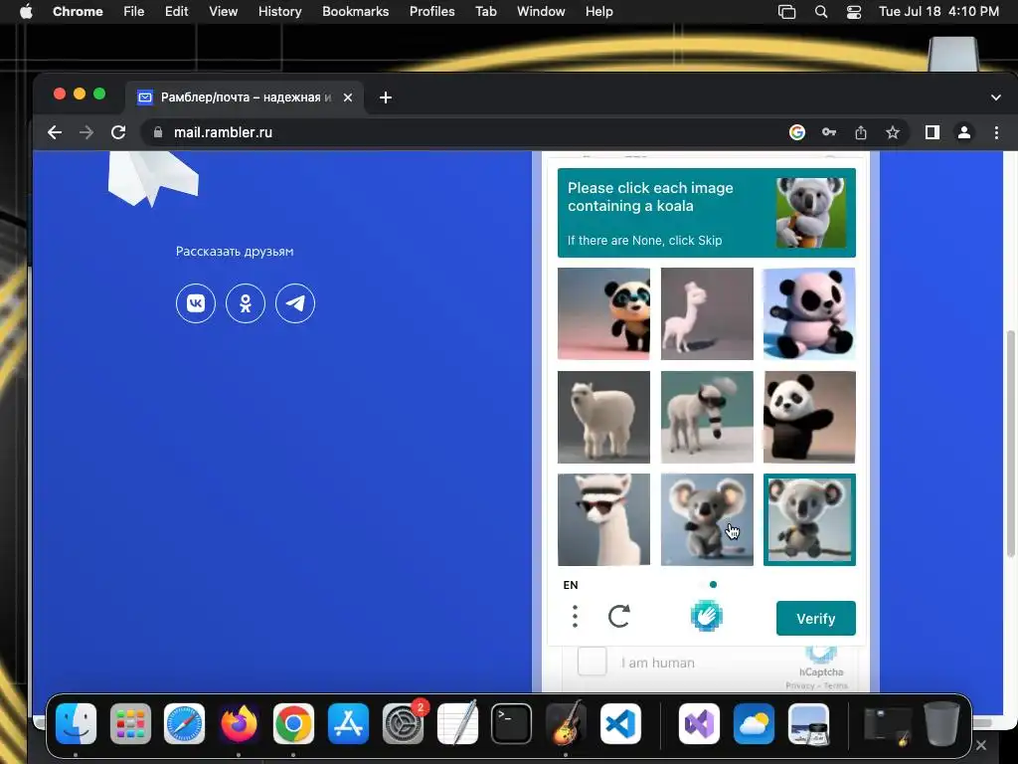Open the Profiles menu
The image size is (1018, 764).
431,12
